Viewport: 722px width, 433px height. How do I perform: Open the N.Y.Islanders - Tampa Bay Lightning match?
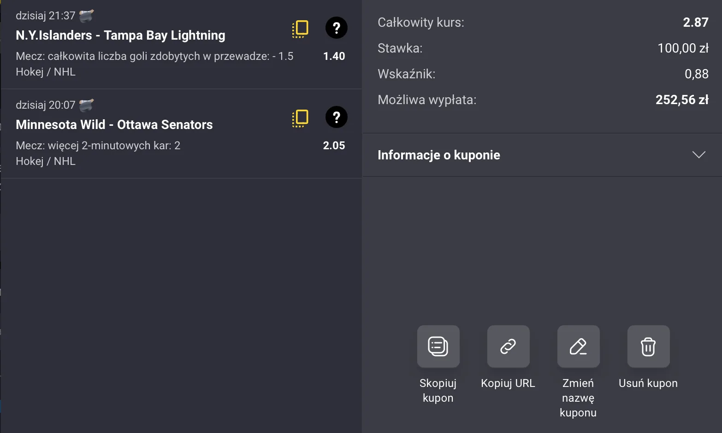click(x=120, y=35)
